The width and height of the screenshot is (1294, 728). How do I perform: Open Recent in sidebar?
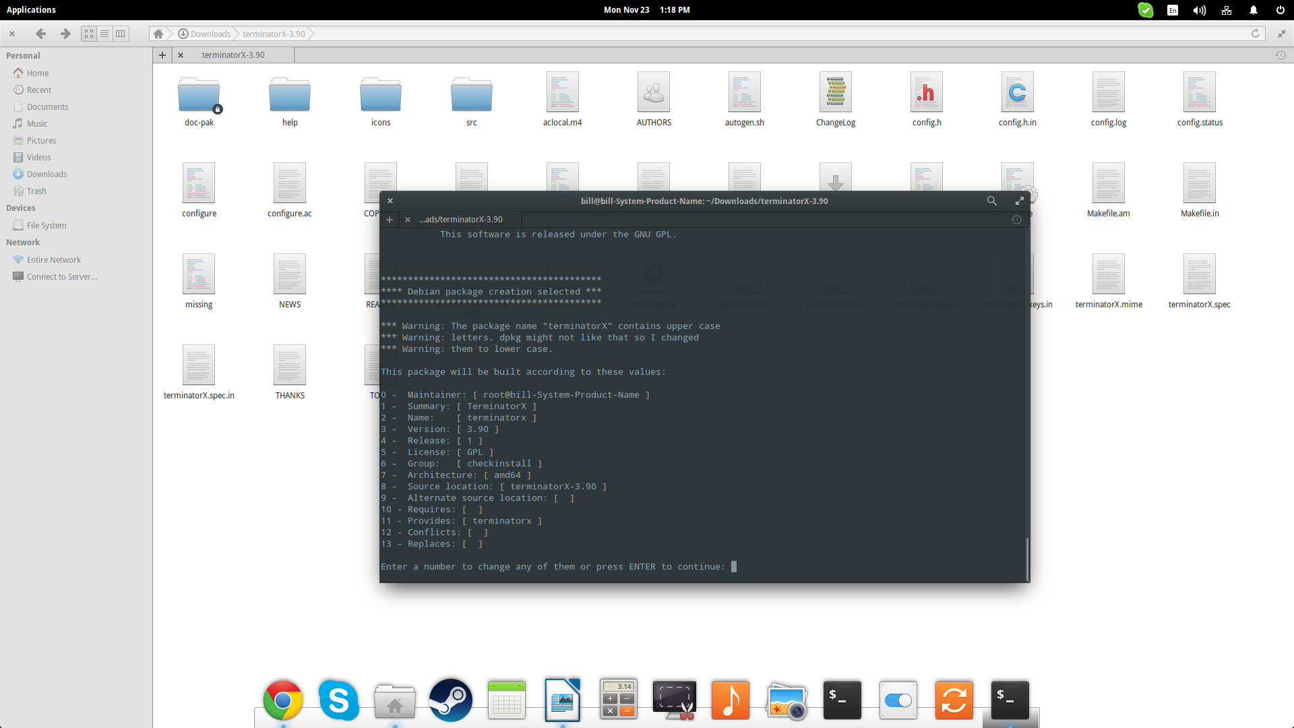[32, 90]
